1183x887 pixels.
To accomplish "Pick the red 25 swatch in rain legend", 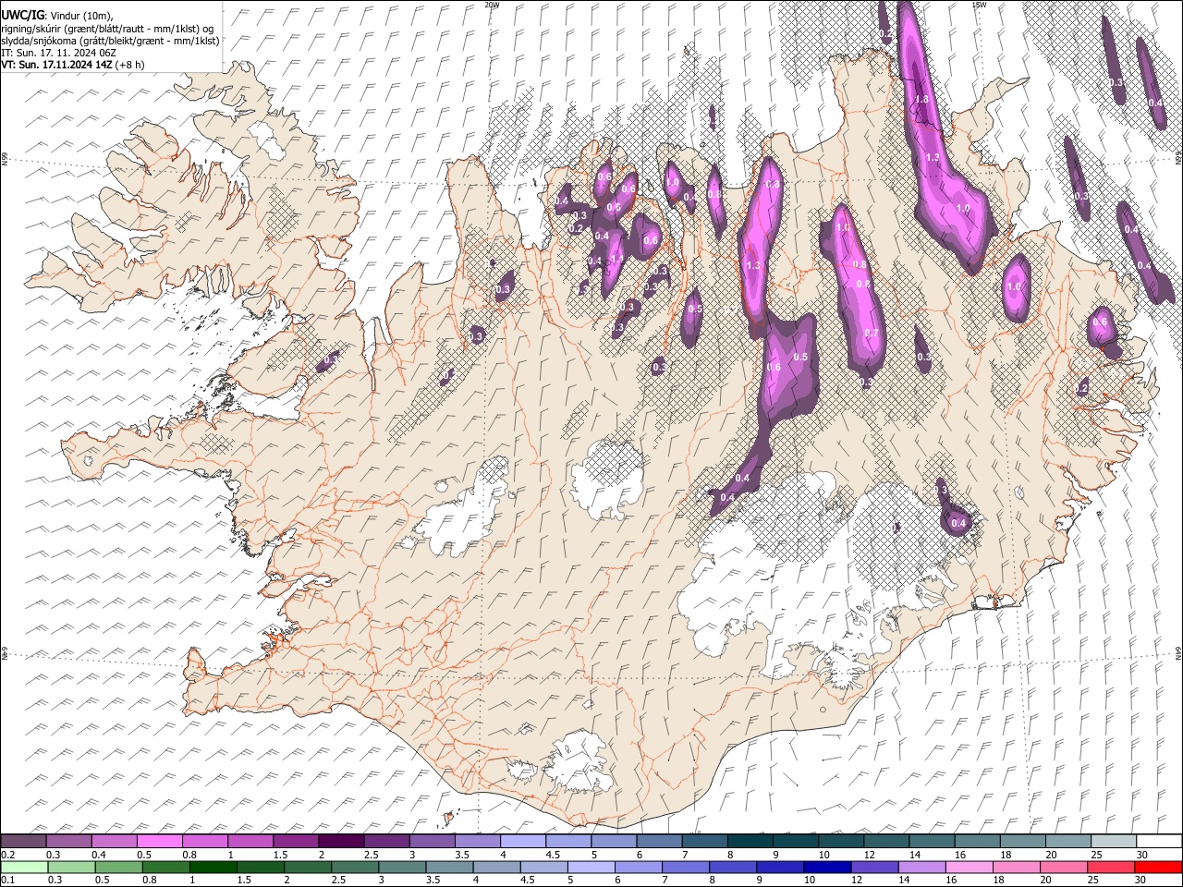I will pos(1111,868).
